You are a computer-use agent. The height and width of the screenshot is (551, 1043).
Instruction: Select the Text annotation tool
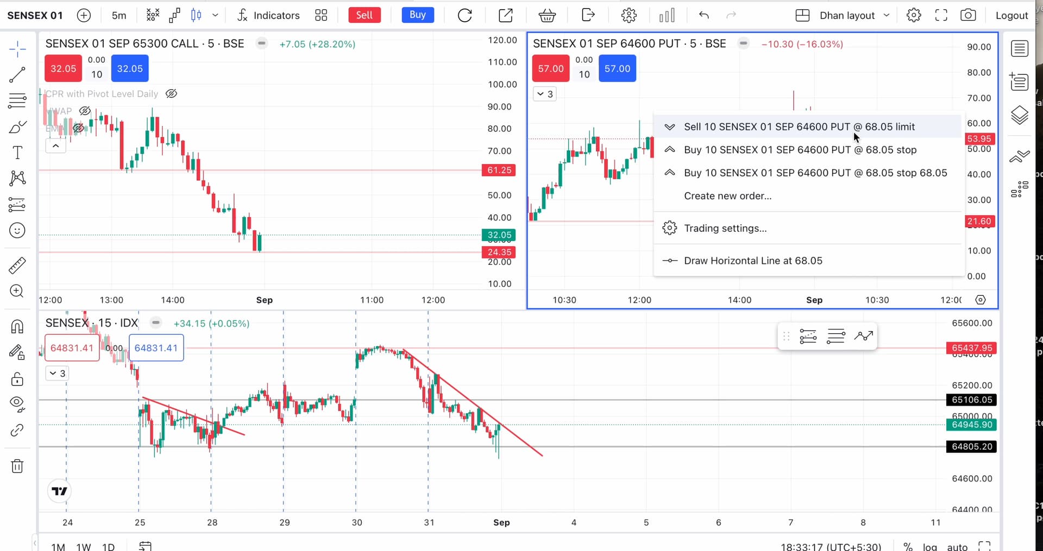(17, 153)
